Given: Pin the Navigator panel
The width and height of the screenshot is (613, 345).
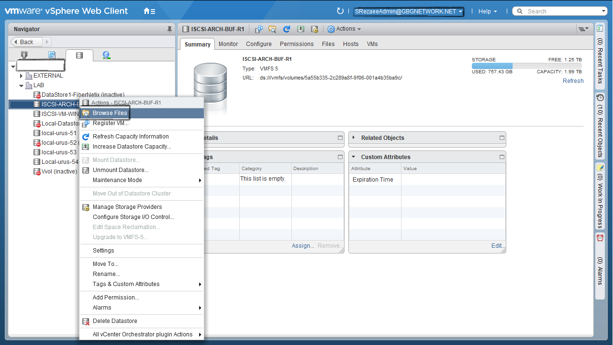Looking at the screenshot, I should [x=169, y=29].
